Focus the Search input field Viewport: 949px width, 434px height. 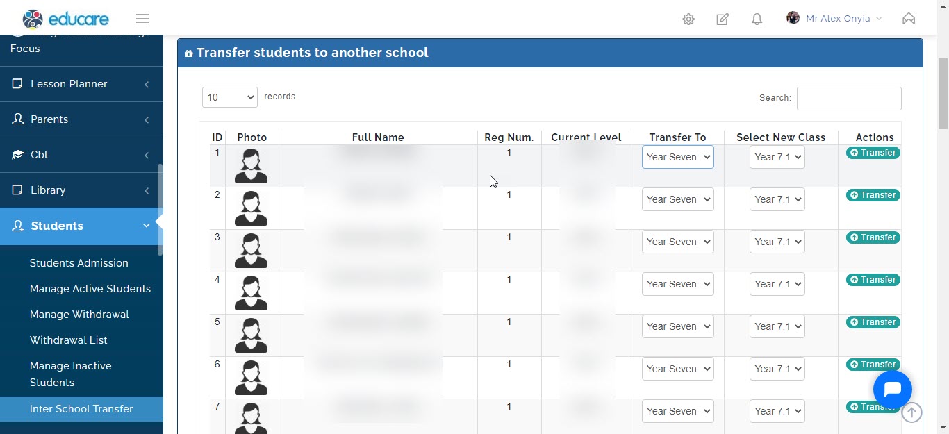coord(849,99)
